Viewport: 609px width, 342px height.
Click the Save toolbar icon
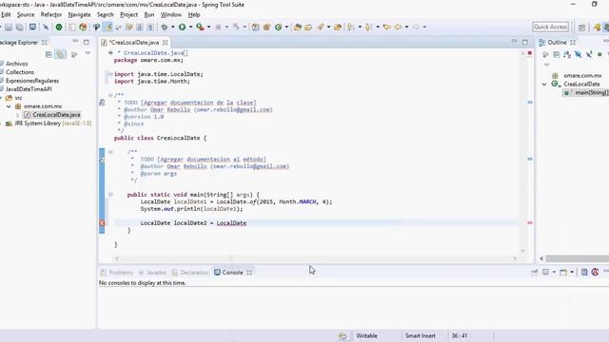click(9, 28)
